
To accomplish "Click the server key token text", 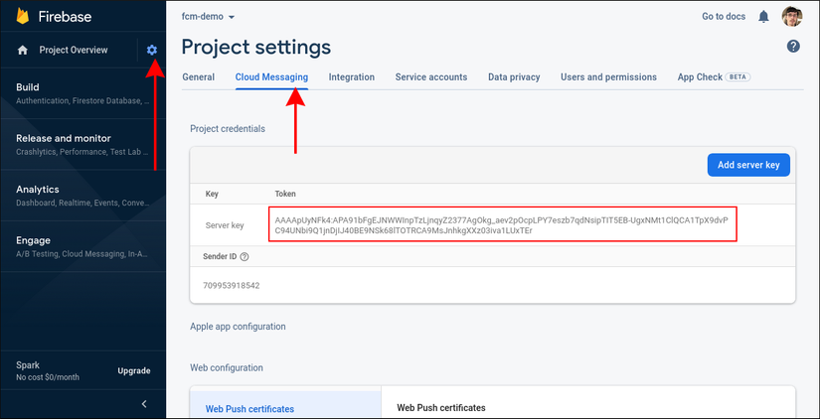I will point(502,225).
